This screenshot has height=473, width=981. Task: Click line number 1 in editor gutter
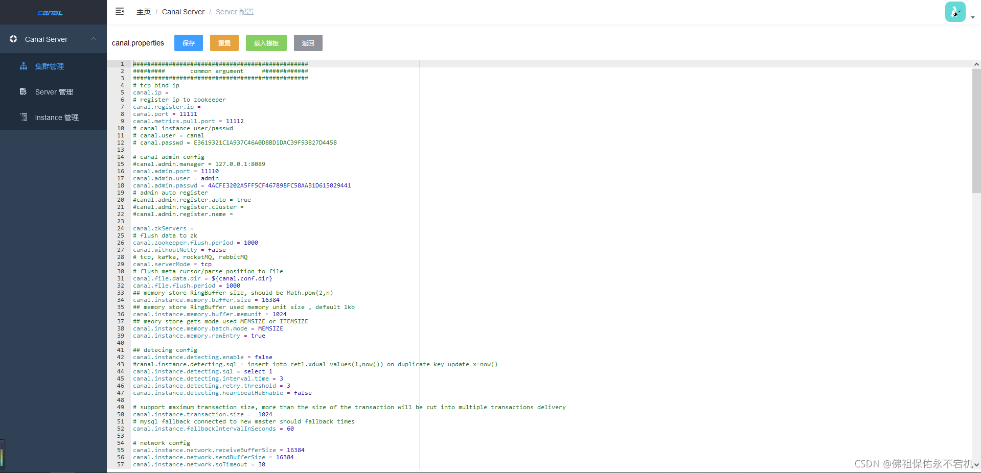tap(122, 64)
